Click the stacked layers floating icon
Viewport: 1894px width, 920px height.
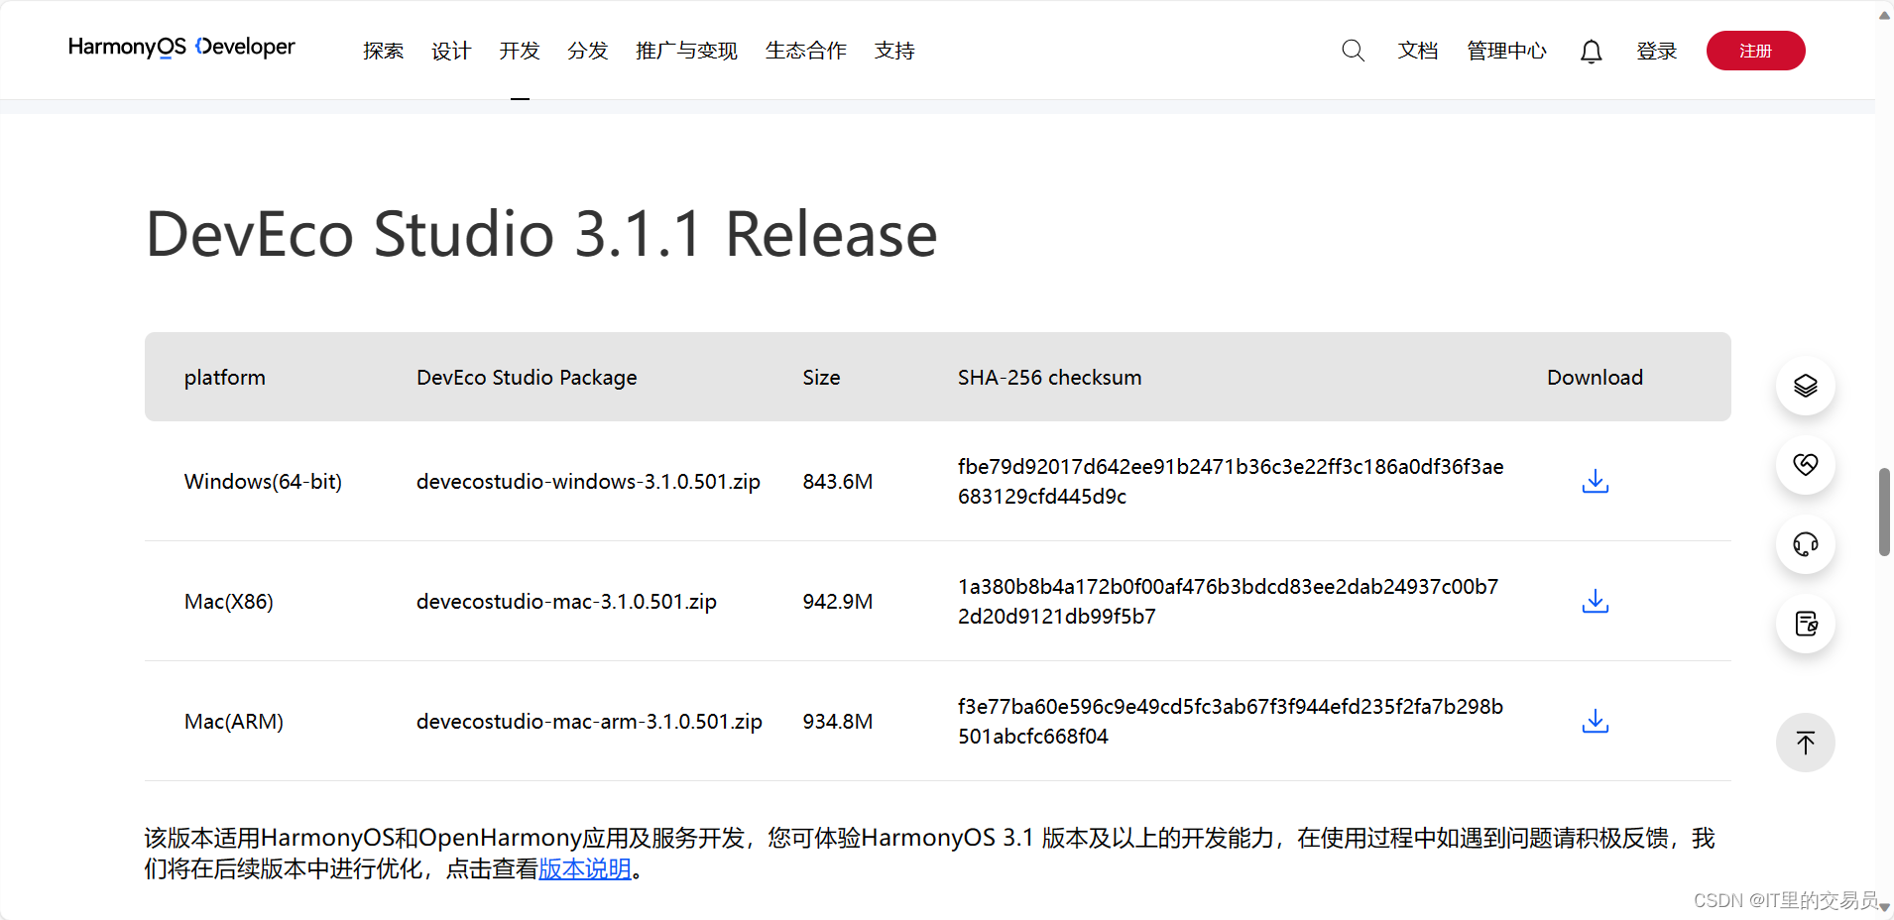point(1805,386)
